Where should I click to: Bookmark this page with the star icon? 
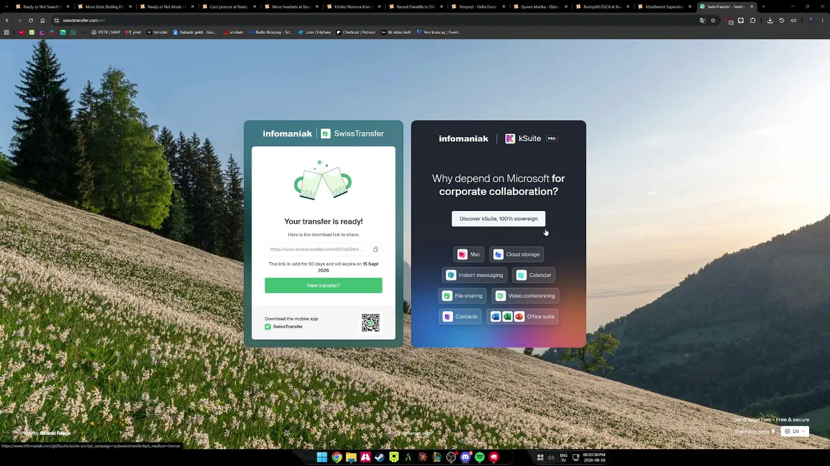tap(713, 20)
